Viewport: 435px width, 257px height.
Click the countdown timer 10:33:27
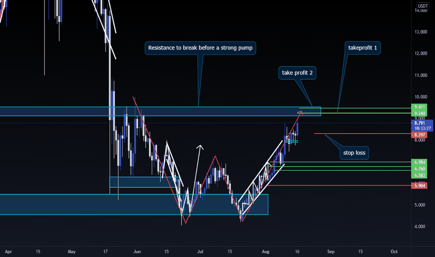click(422, 128)
